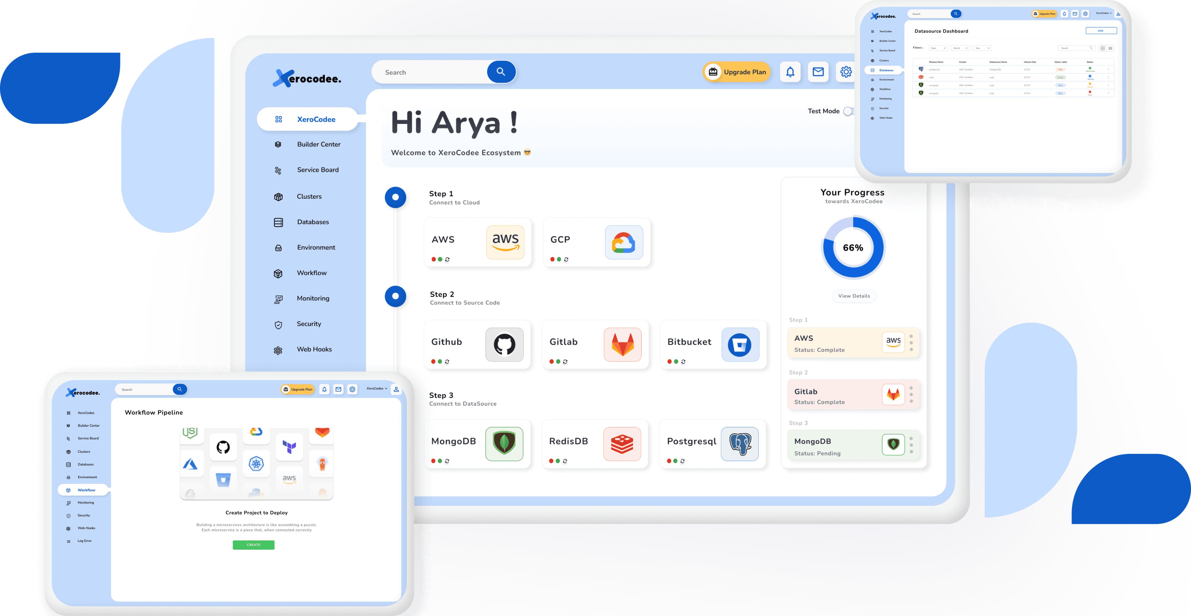The image size is (1191, 616).
Task: Click the Green colour label on redis row
Action: coord(1061,78)
